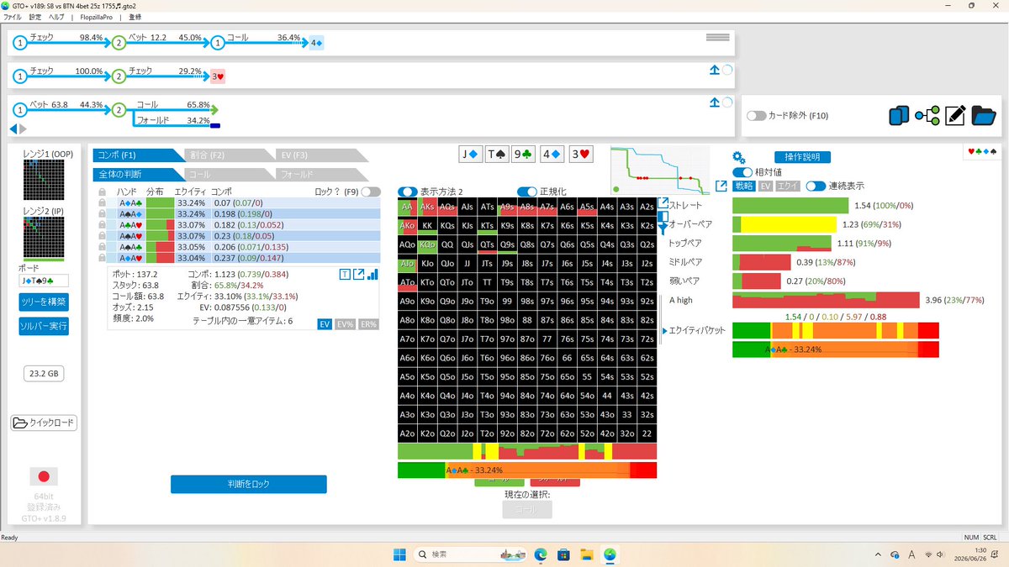Click the turn card 4♦ in tree
This screenshot has height=567, width=1009.
(316, 42)
